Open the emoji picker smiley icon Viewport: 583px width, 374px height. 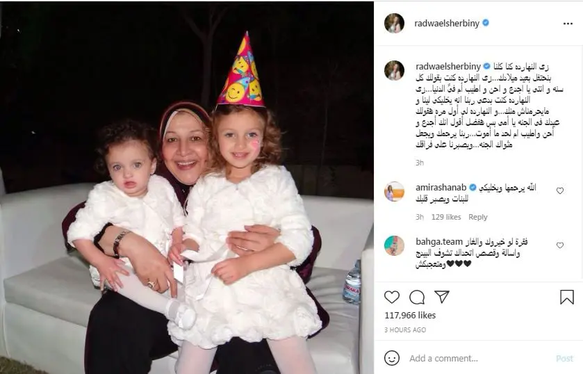click(391, 358)
